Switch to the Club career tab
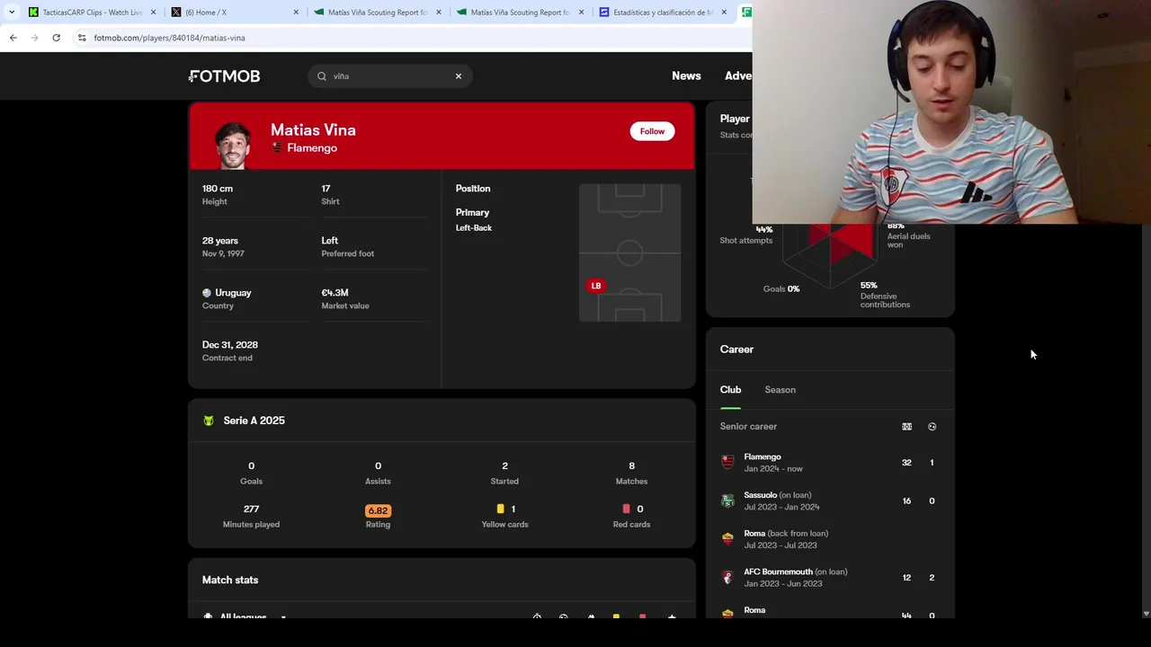Screen dimensions: 1151x647 click(x=730, y=390)
